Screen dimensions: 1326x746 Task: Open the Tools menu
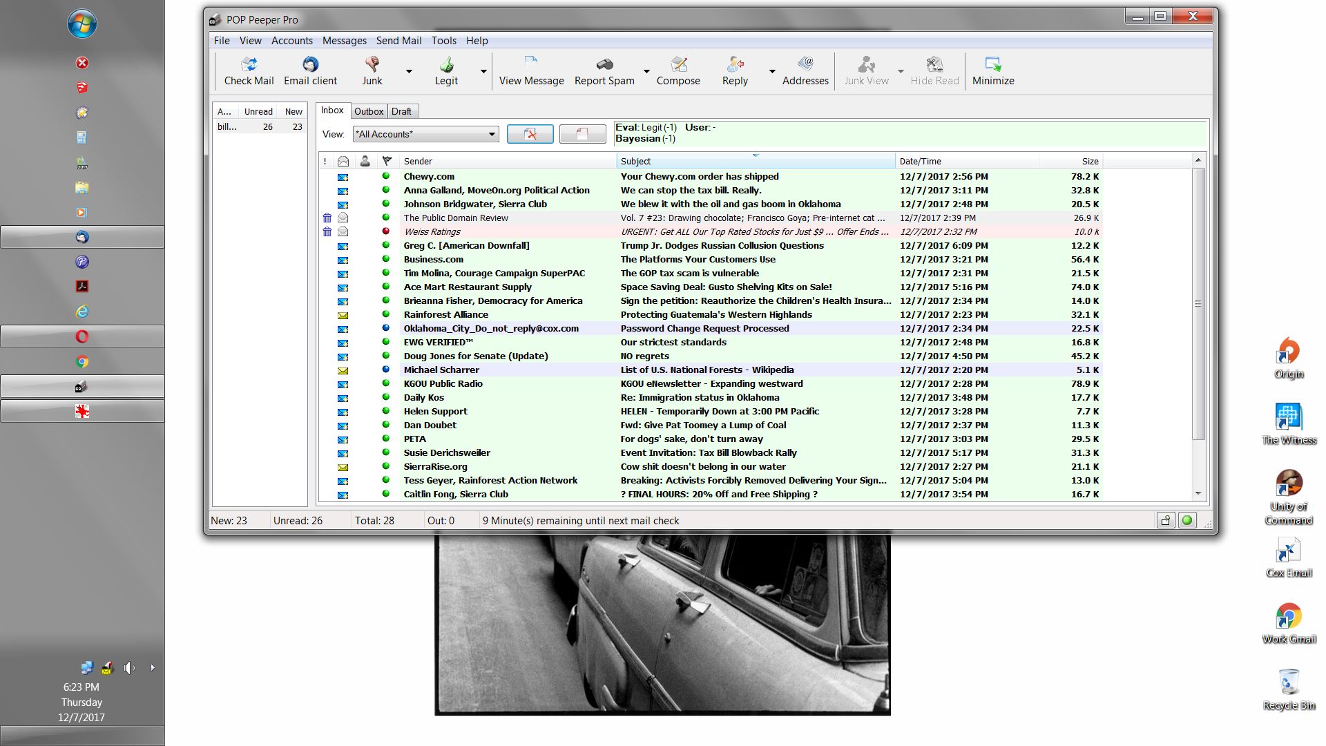pyautogui.click(x=443, y=41)
